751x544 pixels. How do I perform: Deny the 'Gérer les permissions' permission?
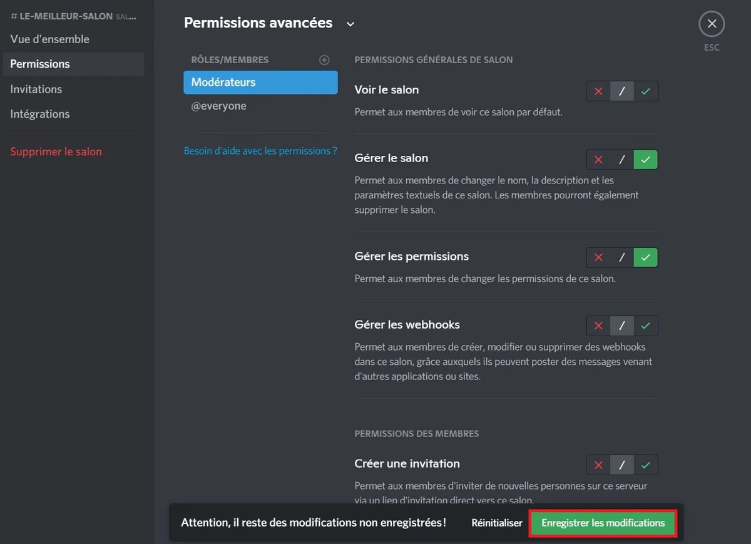coord(598,257)
